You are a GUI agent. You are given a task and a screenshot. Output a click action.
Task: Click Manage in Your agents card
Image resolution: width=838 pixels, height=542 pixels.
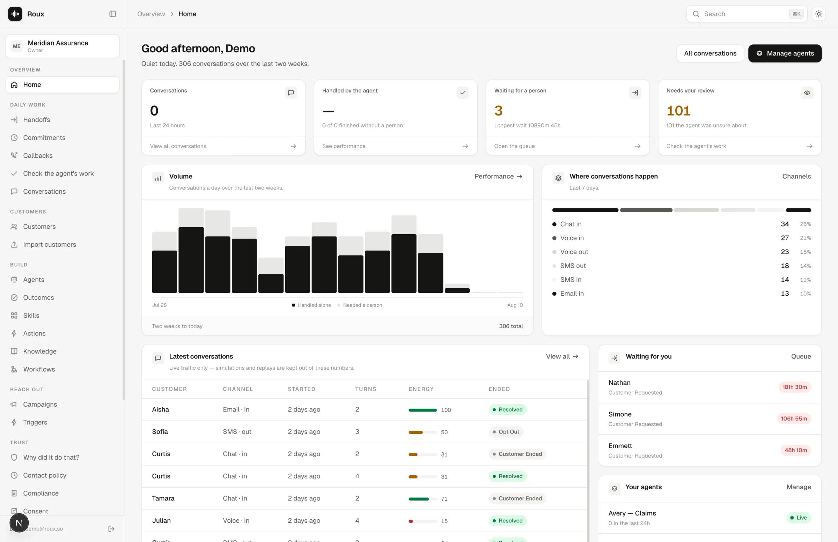tap(799, 487)
